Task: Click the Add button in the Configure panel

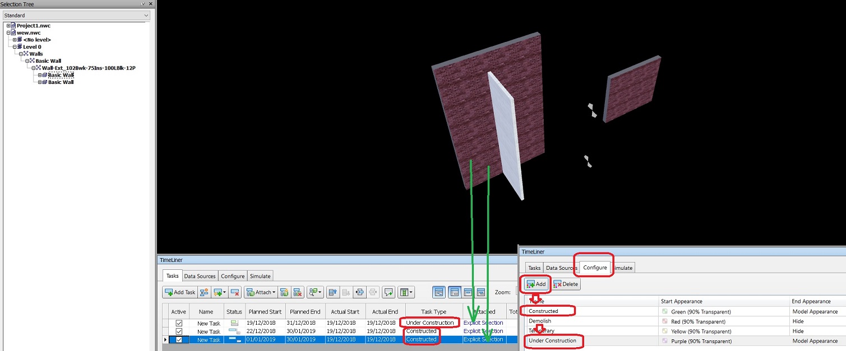Action: (536, 284)
